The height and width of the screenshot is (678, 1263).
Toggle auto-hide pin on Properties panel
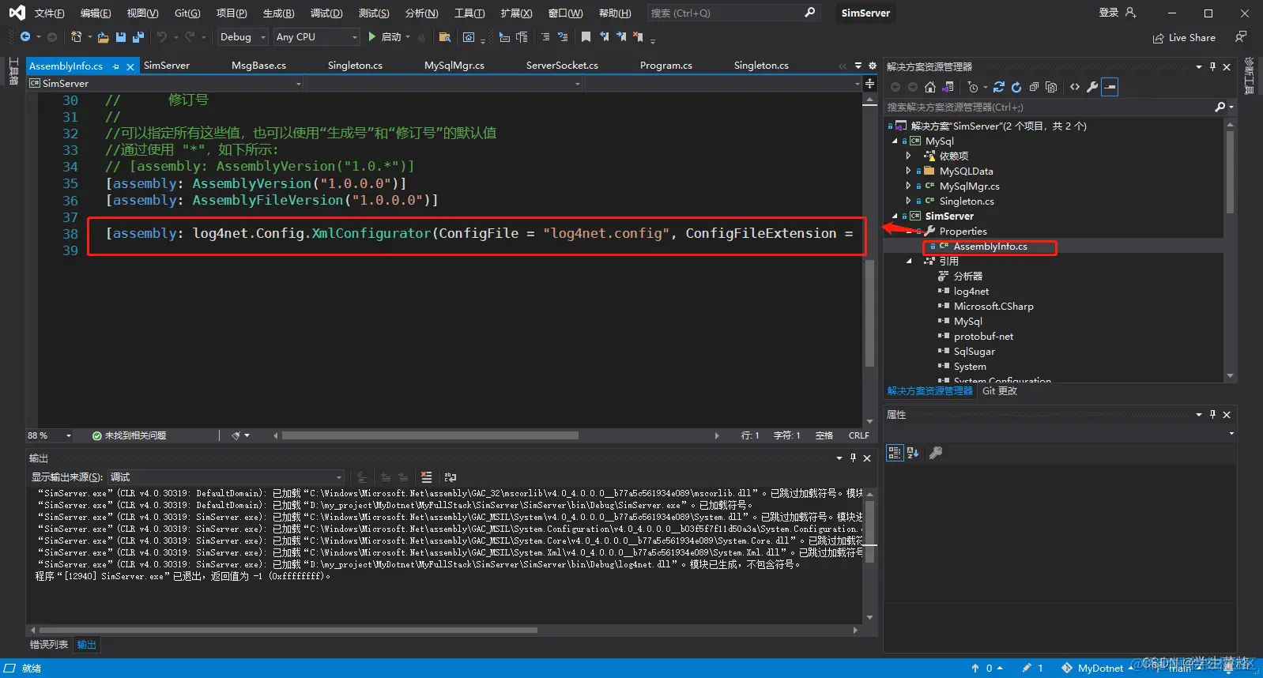[1212, 415]
